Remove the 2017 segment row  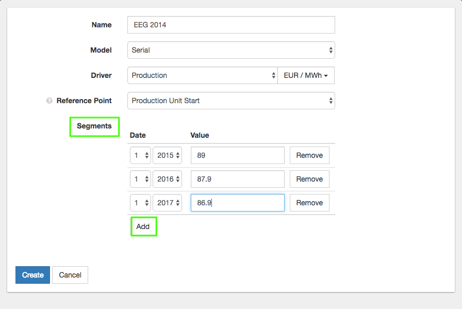click(309, 203)
